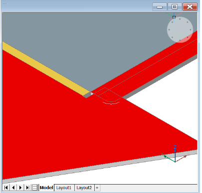This screenshot has height=193, width=202.
Task: Click the bottom arrow of the LookFrom widget
Action: (180, 40)
